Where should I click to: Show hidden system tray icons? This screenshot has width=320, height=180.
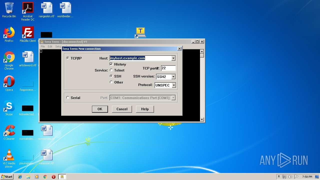coord(279,177)
